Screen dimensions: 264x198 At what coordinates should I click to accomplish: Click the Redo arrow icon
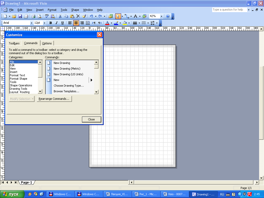pos(100,16)
